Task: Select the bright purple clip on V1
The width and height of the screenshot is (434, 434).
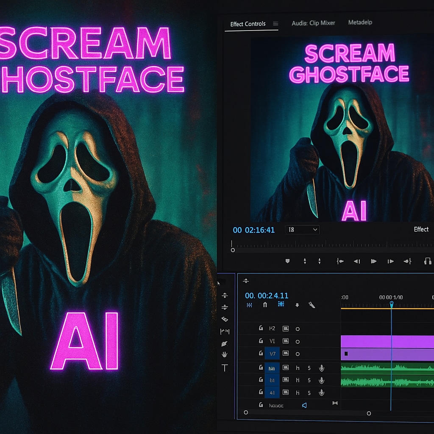Action: tap(387, 341)
